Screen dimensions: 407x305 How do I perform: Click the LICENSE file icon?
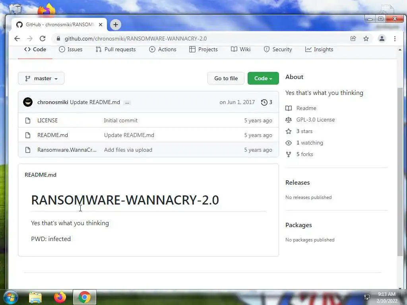click(x=28, y=120)
